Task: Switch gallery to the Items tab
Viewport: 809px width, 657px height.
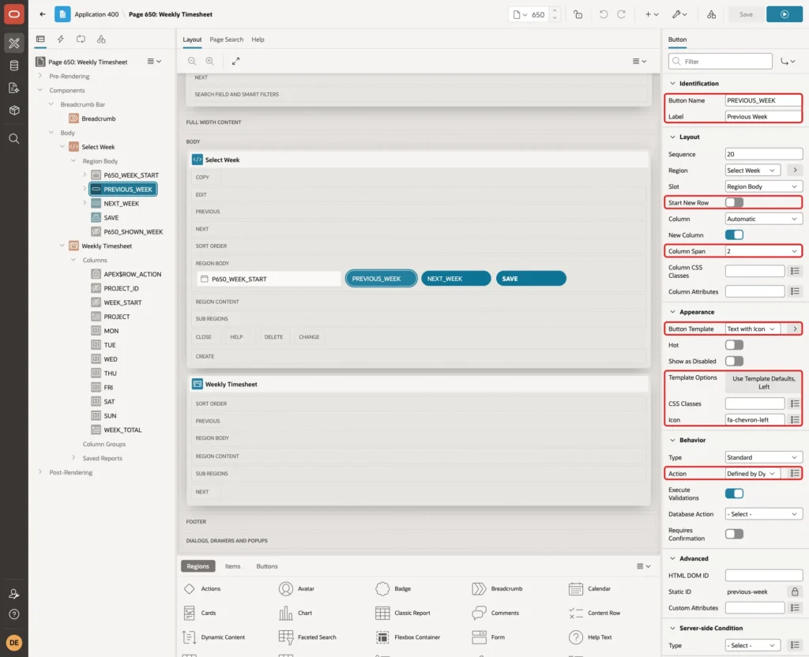Action: point(233,565)
